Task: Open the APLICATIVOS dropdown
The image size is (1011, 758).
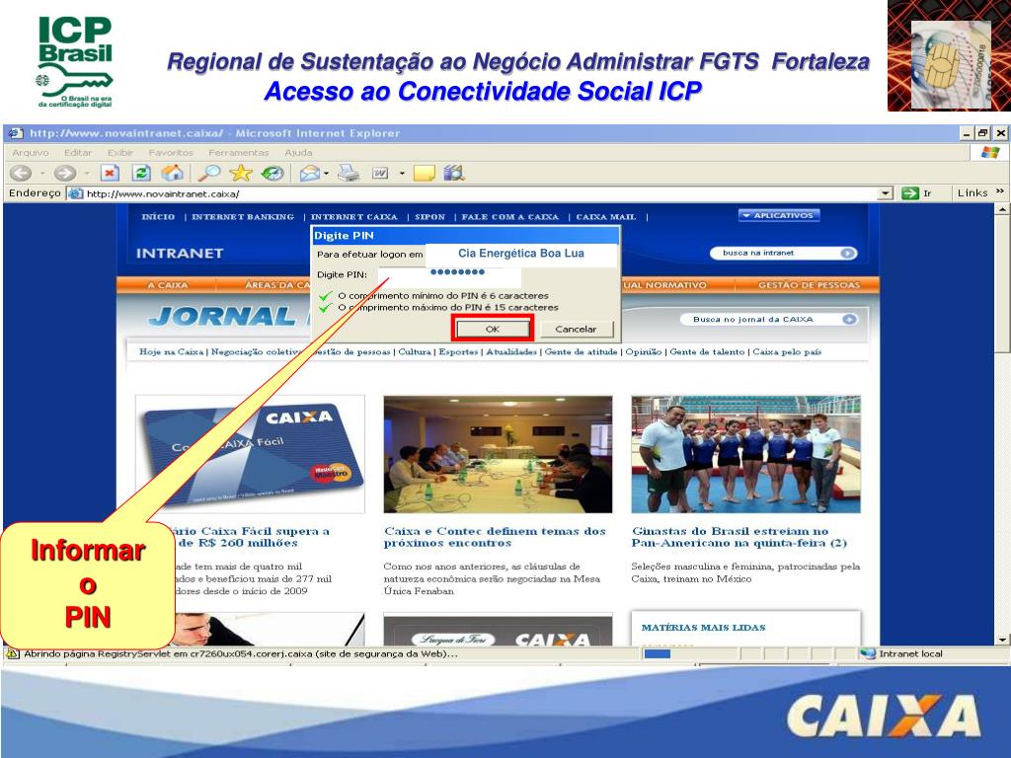Action: (x=778, y=215)
